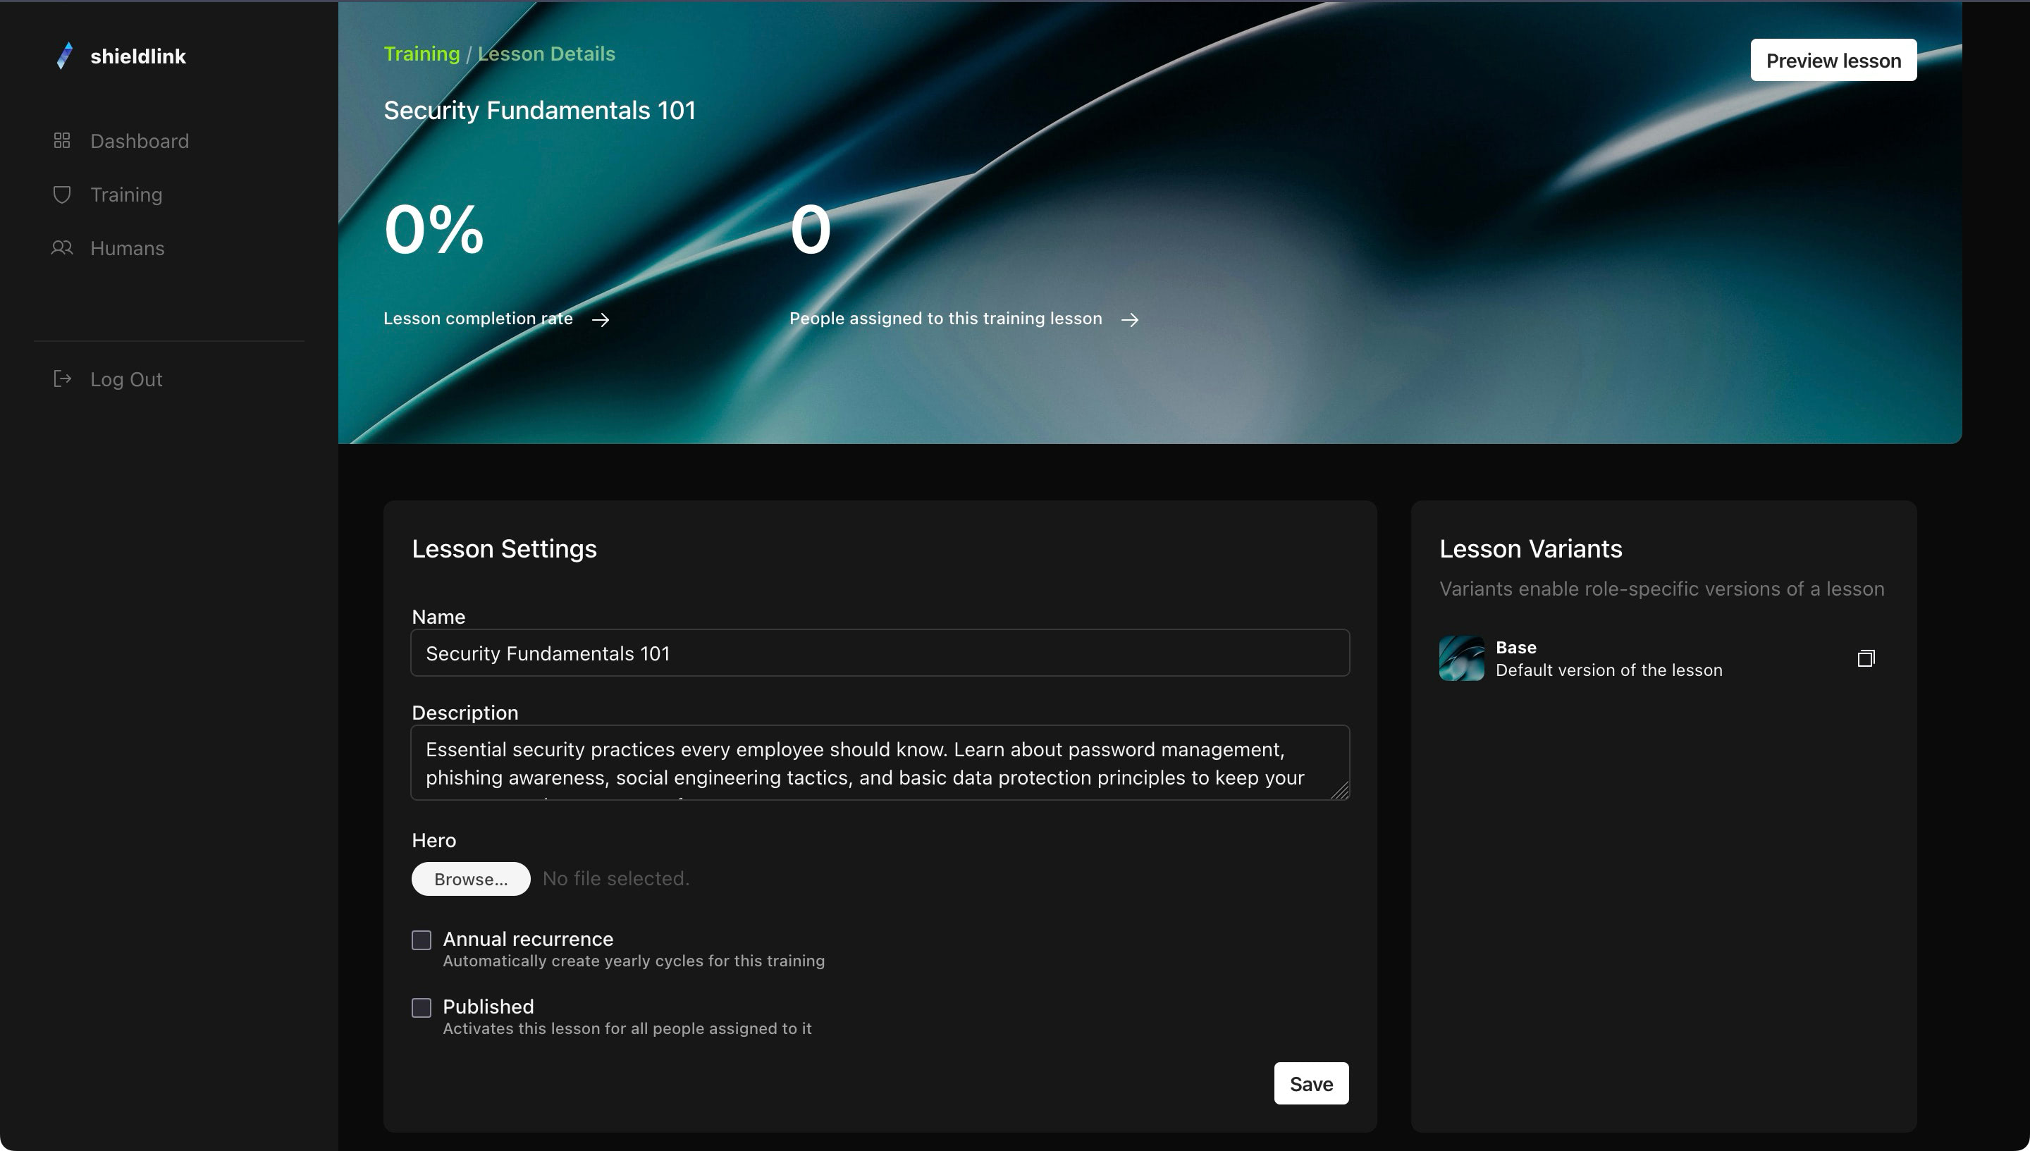Select the Base variant thumbnail
The width and height of the screenshot is (2030, 1151).
[1462, 658]
